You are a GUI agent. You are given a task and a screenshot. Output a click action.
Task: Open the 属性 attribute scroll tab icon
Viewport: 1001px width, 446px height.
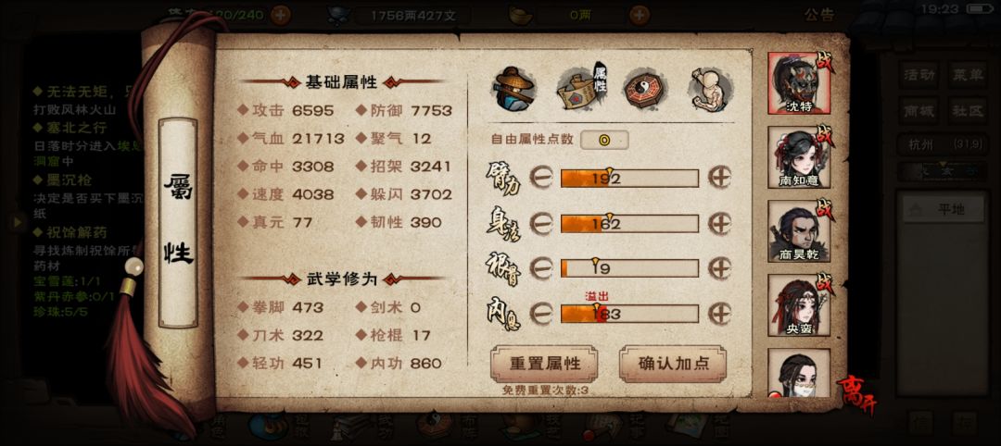581,90
